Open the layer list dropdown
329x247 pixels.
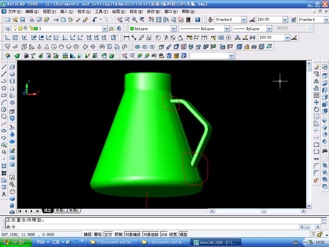tap(105, 29)
